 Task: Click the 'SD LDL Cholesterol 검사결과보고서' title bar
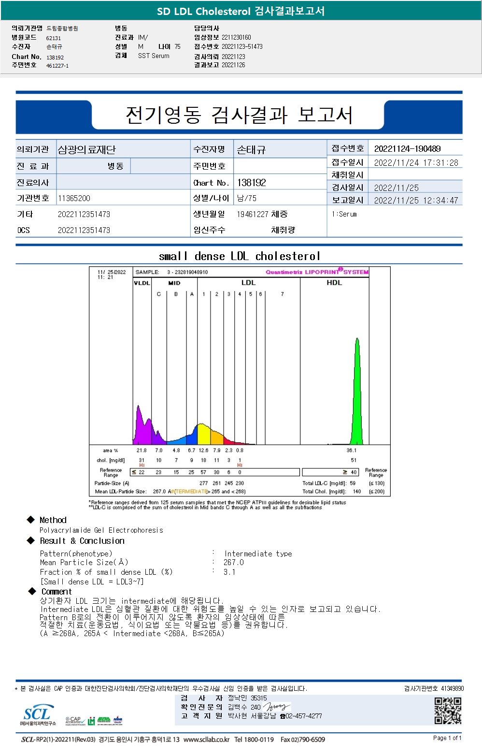(241, 11)
